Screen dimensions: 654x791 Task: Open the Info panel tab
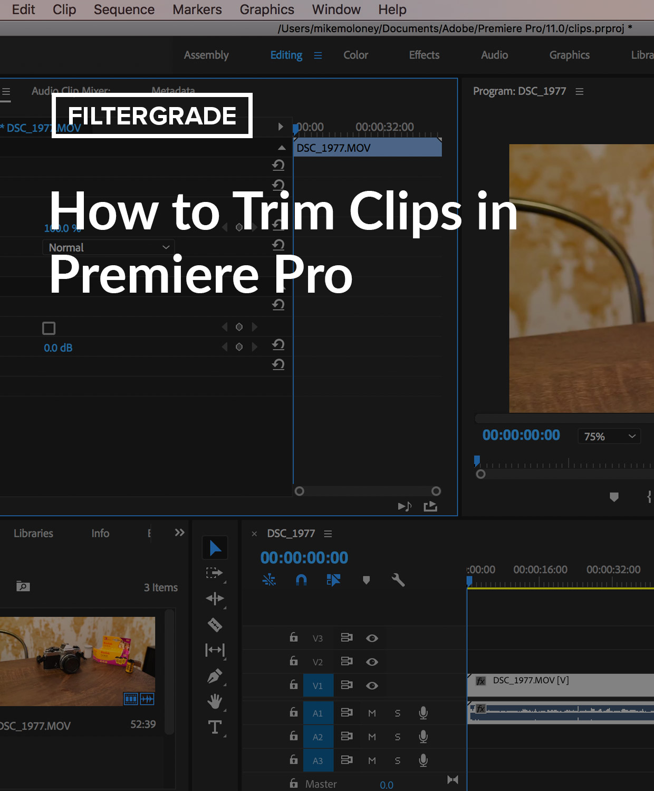[100, 533]
